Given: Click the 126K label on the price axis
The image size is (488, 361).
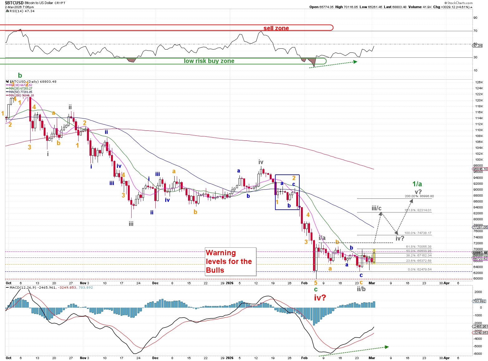Looking at the screenshot, I should point(479,82).
